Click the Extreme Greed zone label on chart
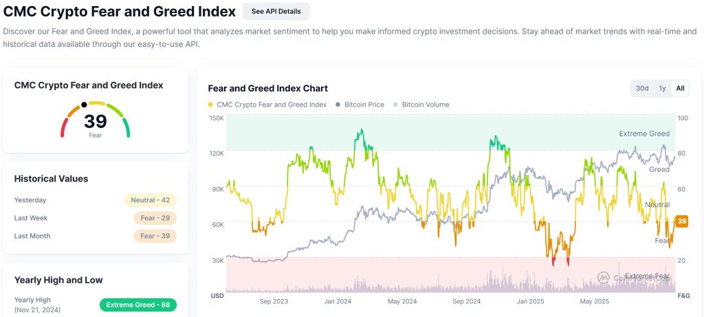The height and width of the screenshot is (317, 704). [643, 133]
